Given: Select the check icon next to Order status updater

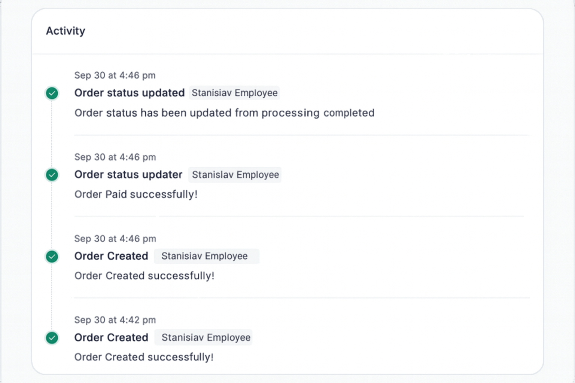Looking at the screenshot, I should coord(52,175).
